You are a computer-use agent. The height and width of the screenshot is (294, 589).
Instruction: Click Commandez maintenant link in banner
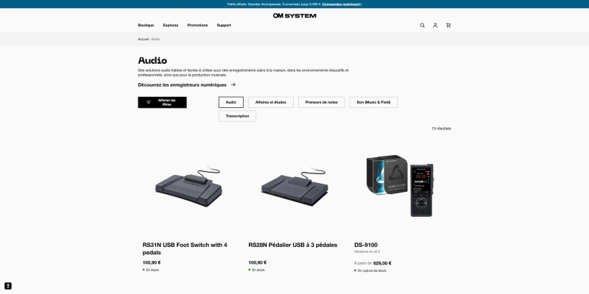tap(342, 4)
